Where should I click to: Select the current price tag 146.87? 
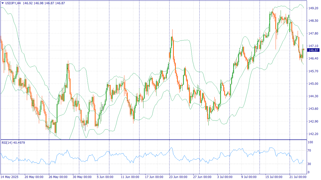(313, 50)
